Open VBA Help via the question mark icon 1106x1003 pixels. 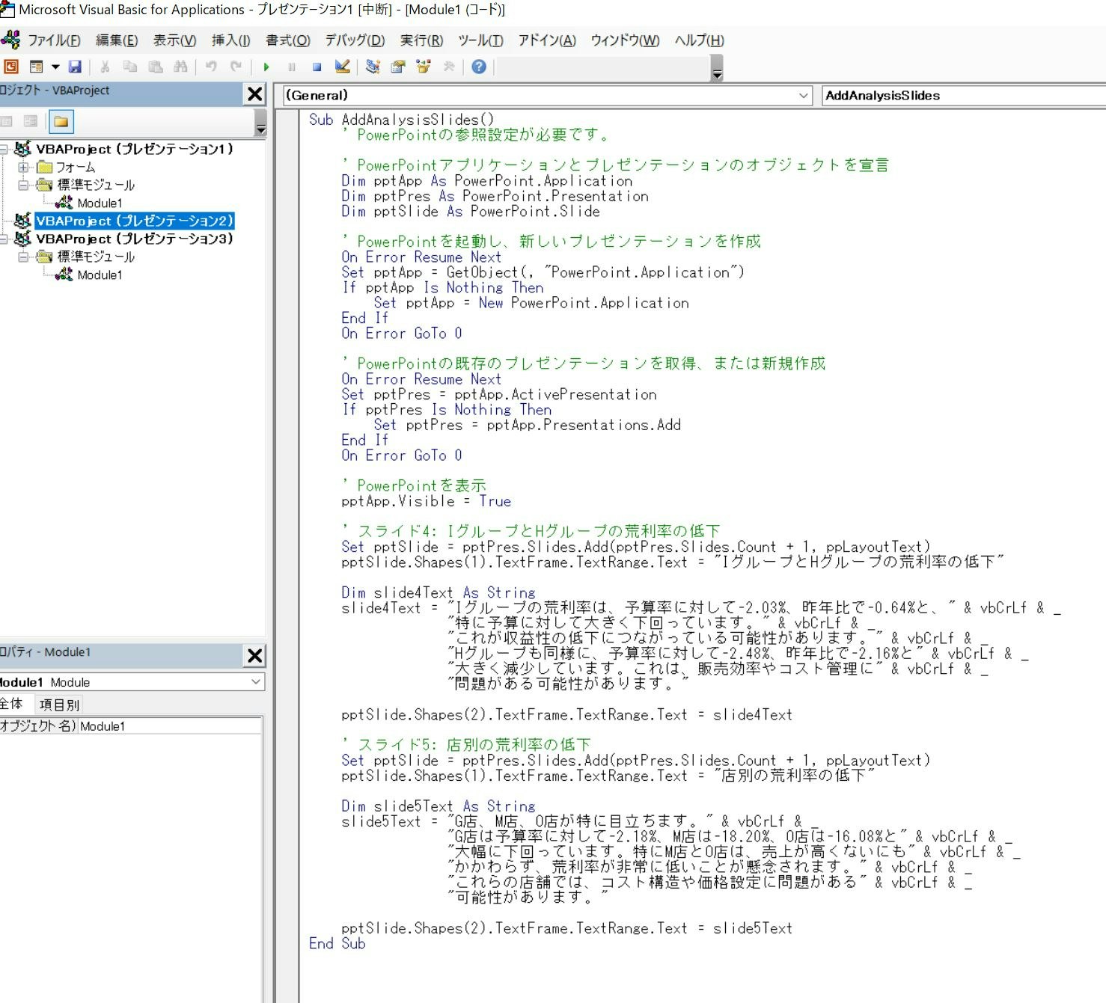pos(478,68)
